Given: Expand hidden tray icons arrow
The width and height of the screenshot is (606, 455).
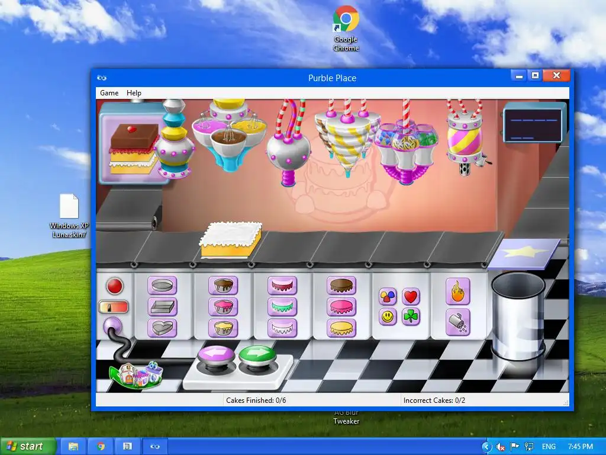Looking at the screenshot, I should [x=486, y=447].
